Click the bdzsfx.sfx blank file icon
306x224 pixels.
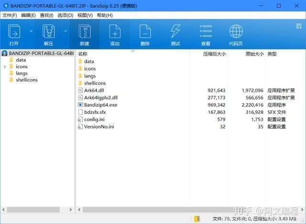point(80,112)
